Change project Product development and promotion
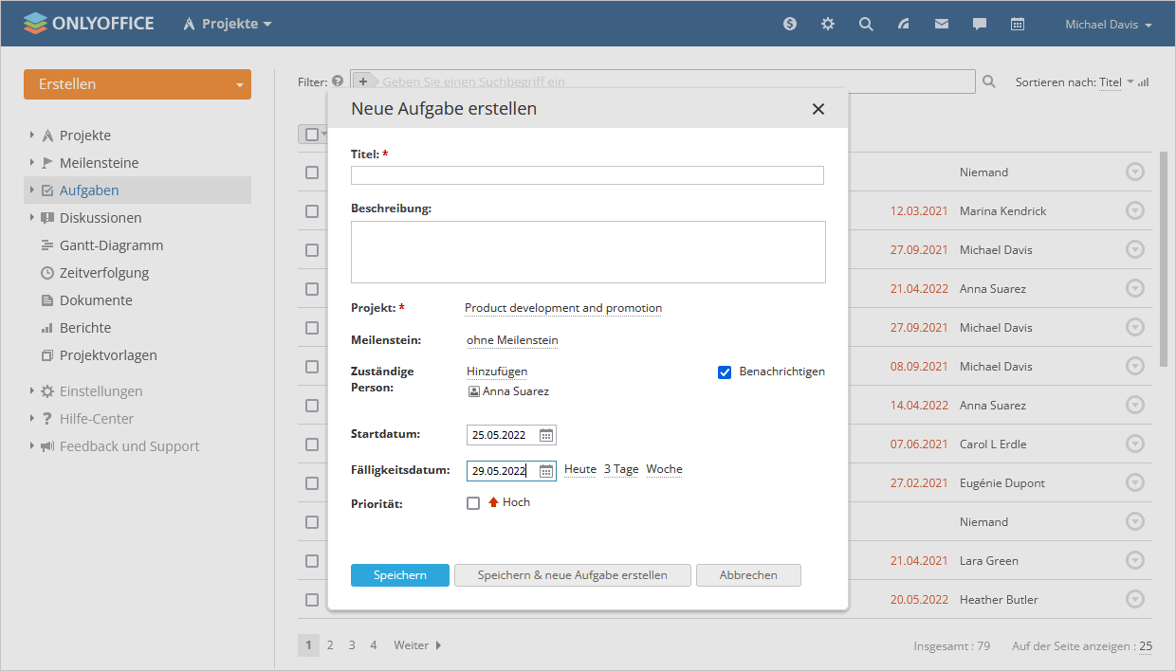Image resolution: width=1176 pixels, height=671 pixels. (563, 308)
